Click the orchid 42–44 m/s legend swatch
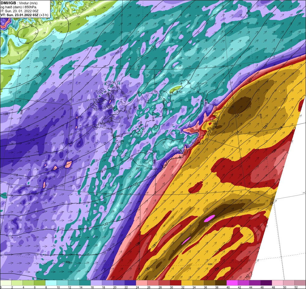 244,283
